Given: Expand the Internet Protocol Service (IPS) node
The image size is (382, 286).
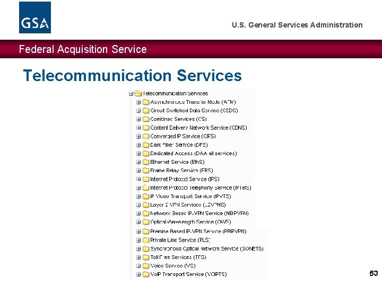Looking at the screenshot, I should (138, 179).
